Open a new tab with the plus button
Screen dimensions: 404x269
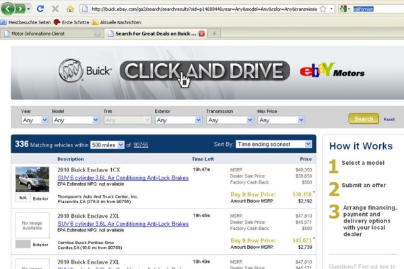point(214,34)
